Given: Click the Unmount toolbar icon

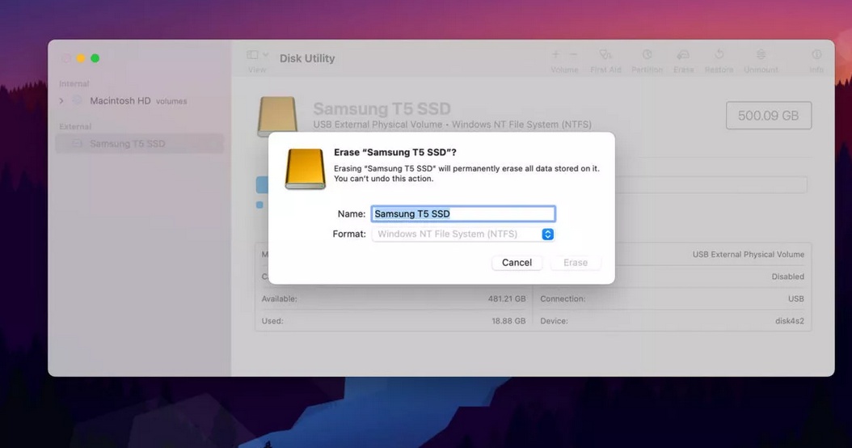Looking at the screenshot, I should click(761, 54).
